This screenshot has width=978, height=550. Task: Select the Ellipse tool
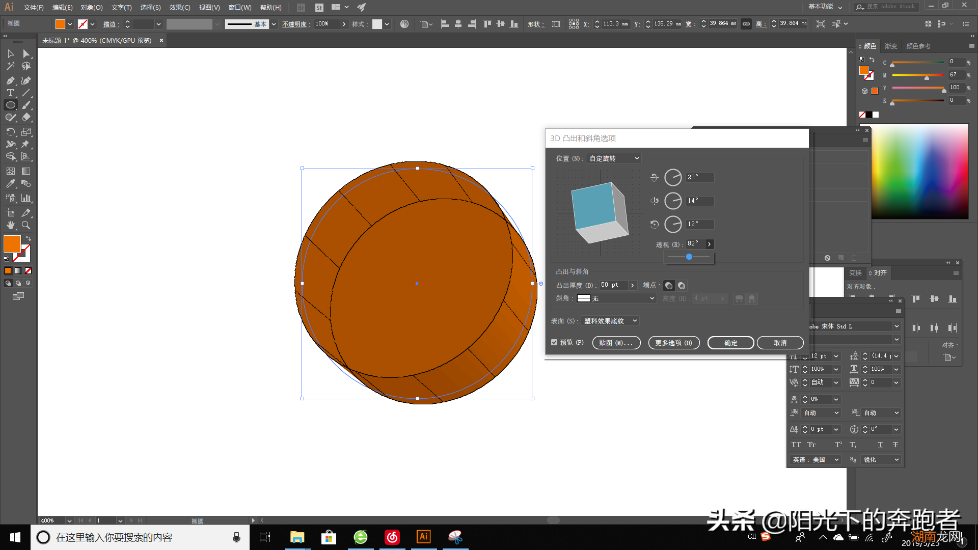10,105
